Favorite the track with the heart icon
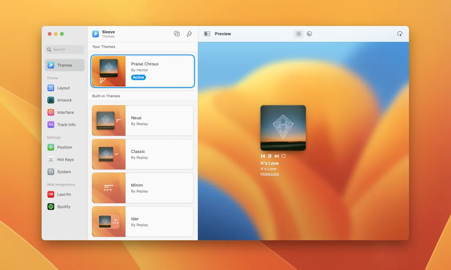Viewport: 451px width, 270px height. [284, 156]
